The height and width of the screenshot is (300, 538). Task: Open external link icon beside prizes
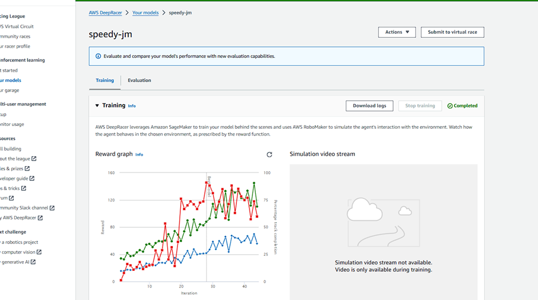point(27,168)
